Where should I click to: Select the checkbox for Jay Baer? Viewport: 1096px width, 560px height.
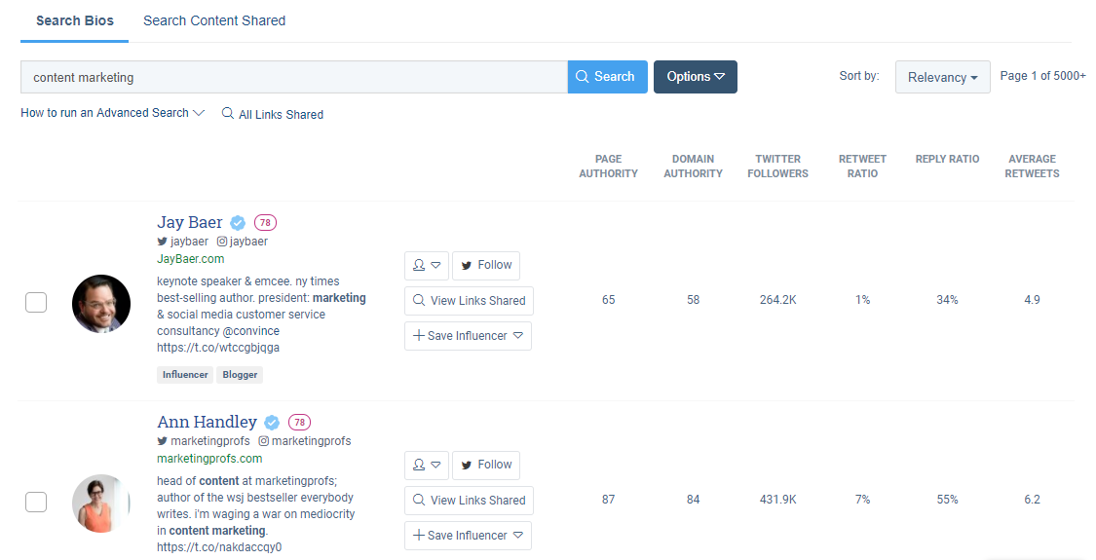tap(36, 303)
